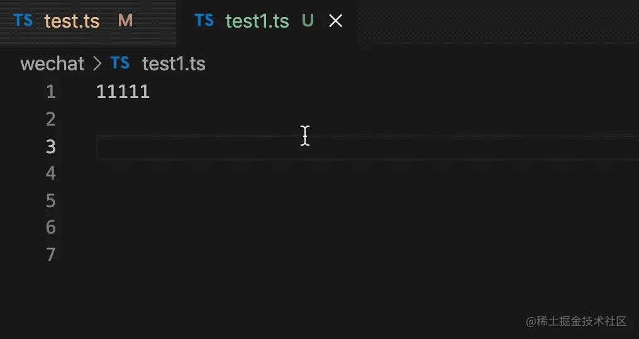Viewport: 639px width, 339px height.
Task: Open the test1.ts breadcrumb dropdown
Action: pyautogui.click(x=174, y=63)
